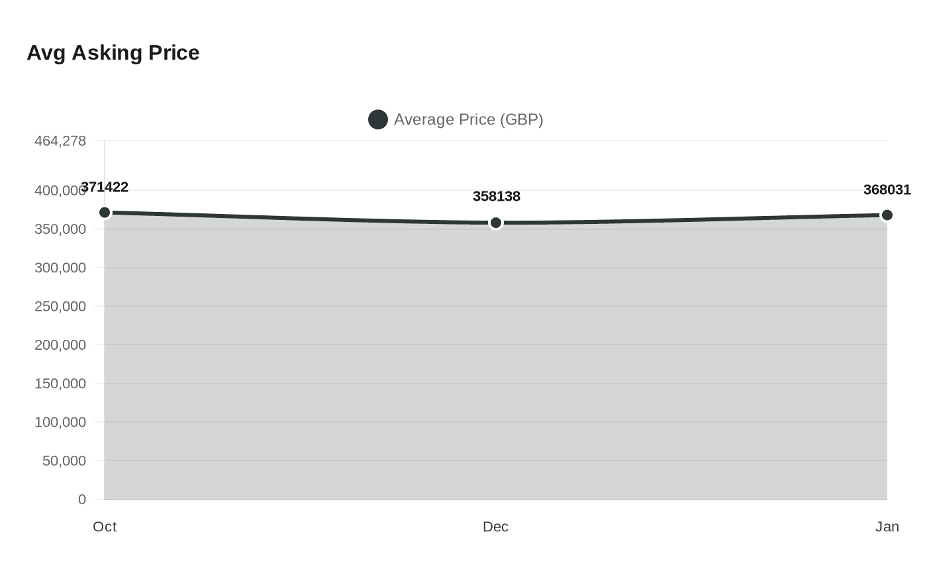
Task: Click the 358138 value label
Action: point(497,197)
